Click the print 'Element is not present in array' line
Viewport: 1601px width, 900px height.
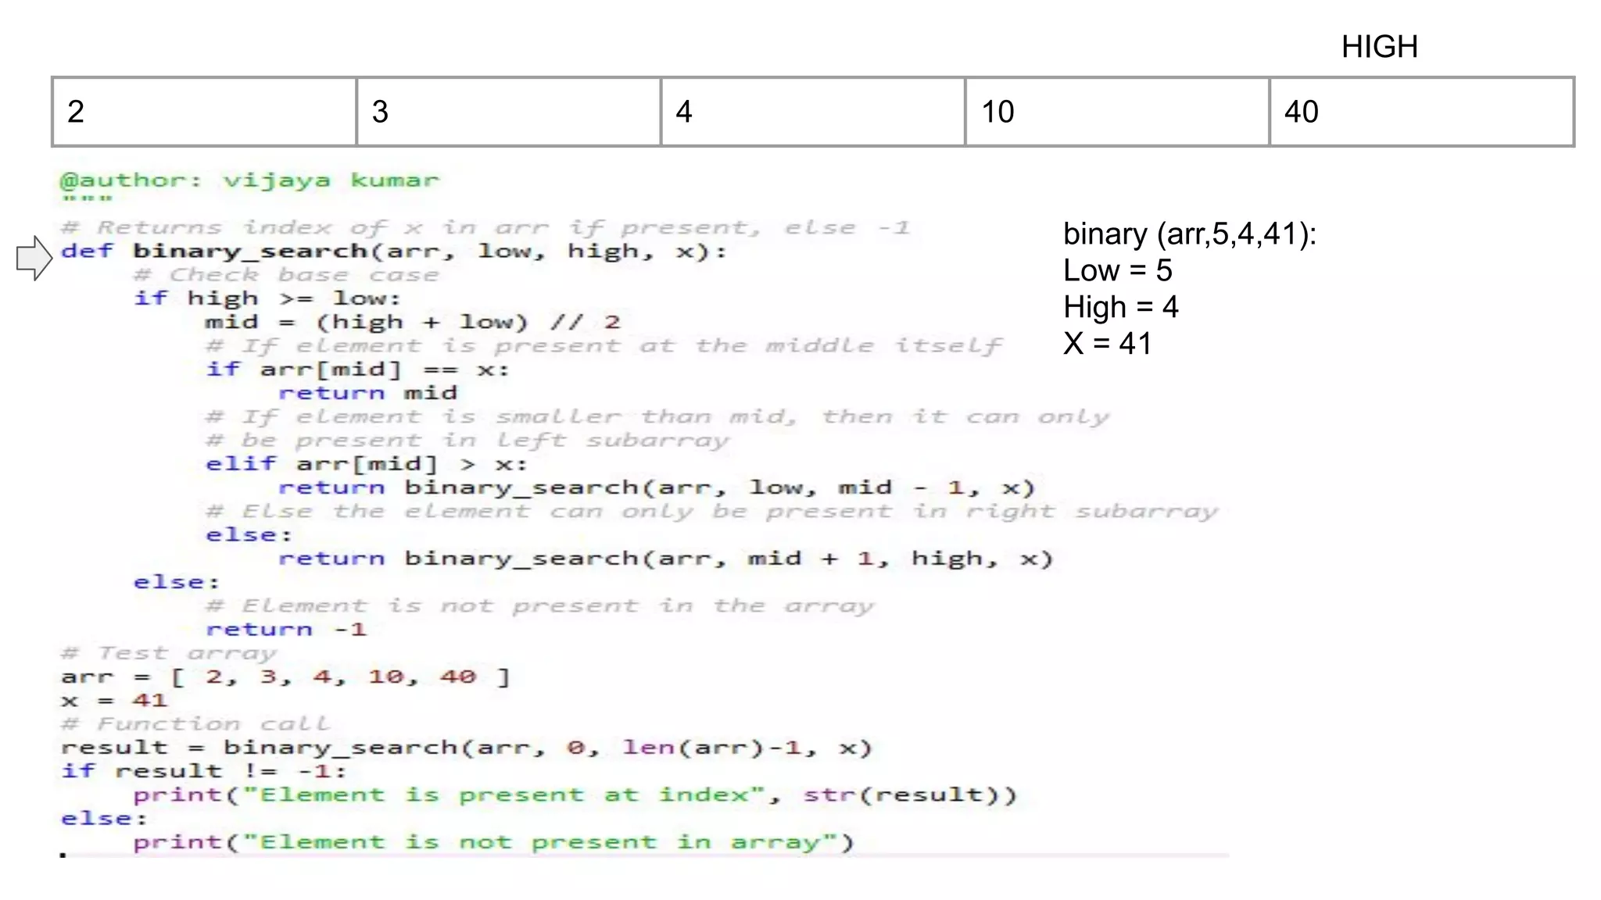[x=494, y=842]
